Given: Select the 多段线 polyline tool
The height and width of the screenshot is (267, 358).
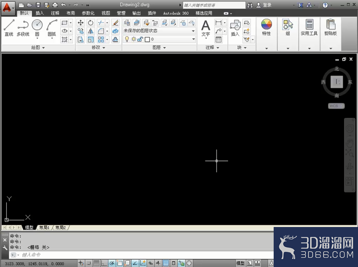Looking at the screenshot, I should [23, 28].
